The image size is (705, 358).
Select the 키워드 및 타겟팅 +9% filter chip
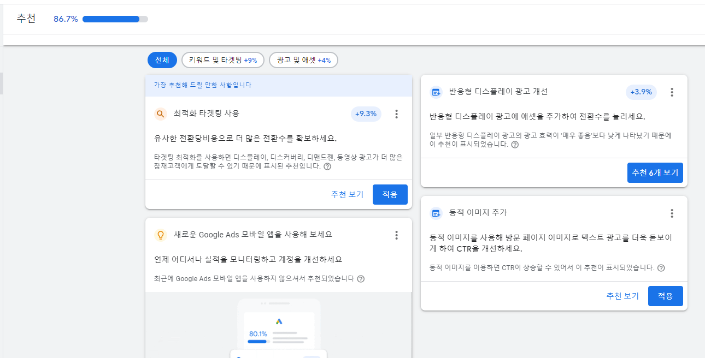pos(223,60)
